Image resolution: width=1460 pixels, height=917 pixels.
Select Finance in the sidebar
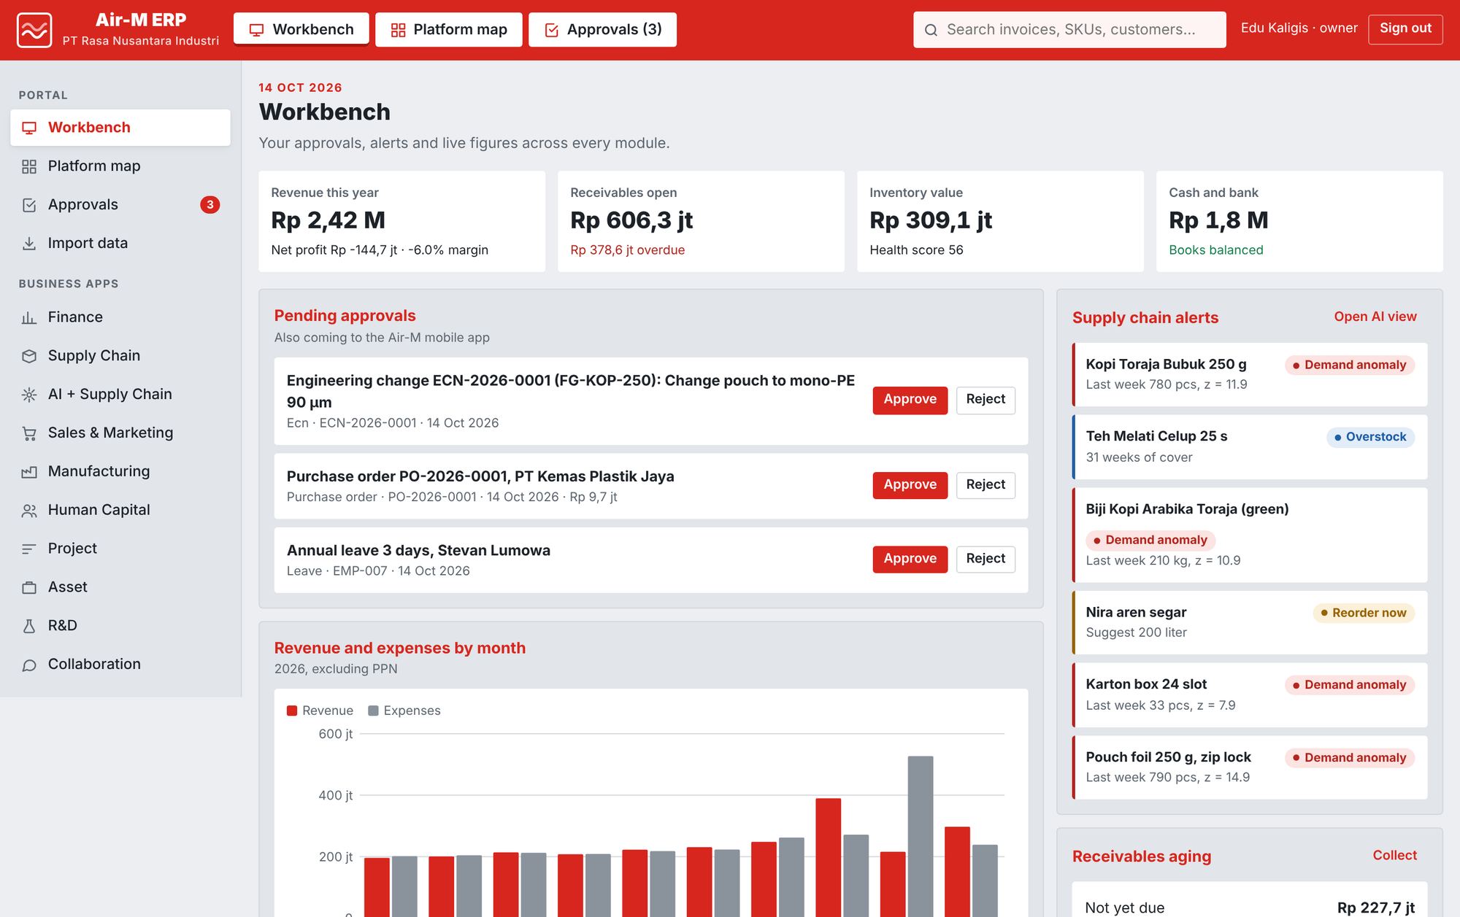(x=120, y=317)
